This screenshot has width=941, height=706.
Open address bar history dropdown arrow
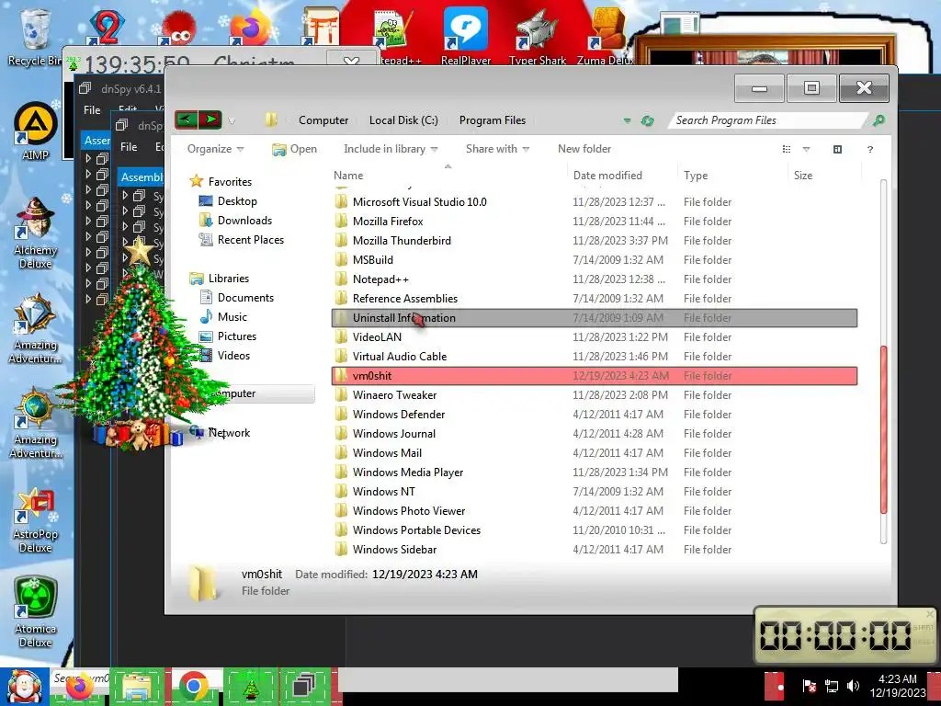tap(627, 120)
